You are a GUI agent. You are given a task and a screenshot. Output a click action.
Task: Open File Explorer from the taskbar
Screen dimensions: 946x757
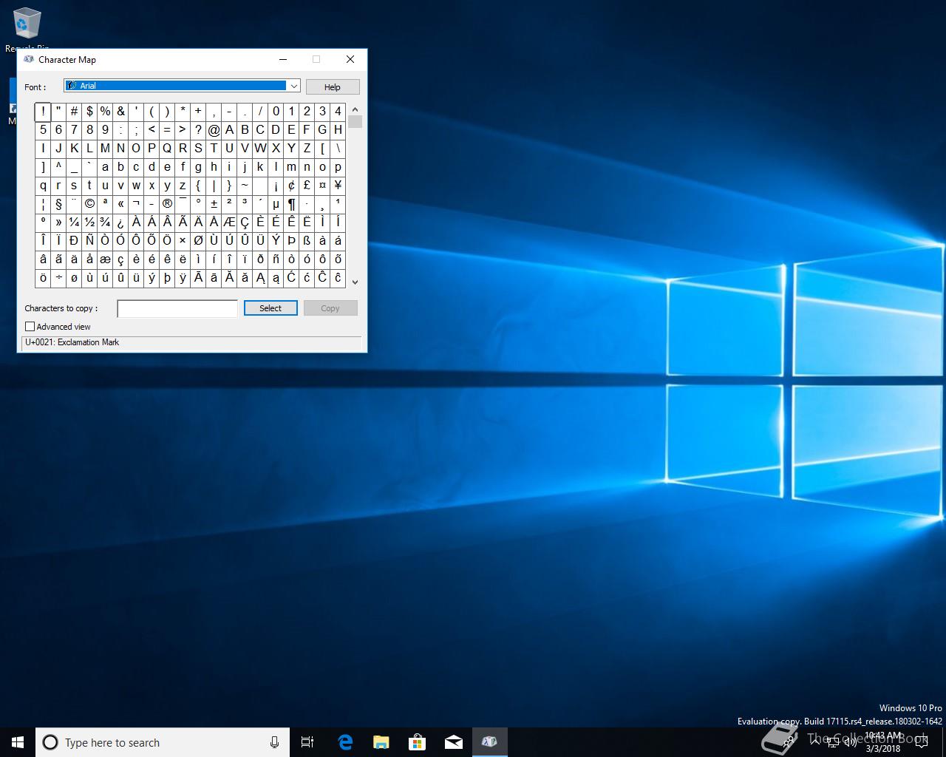point(381,742)
